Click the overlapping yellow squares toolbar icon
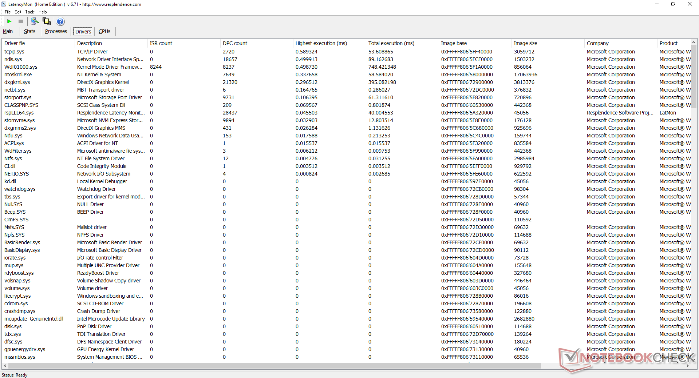Viewport: 699px width, 378px height. [x=47, y=21]
